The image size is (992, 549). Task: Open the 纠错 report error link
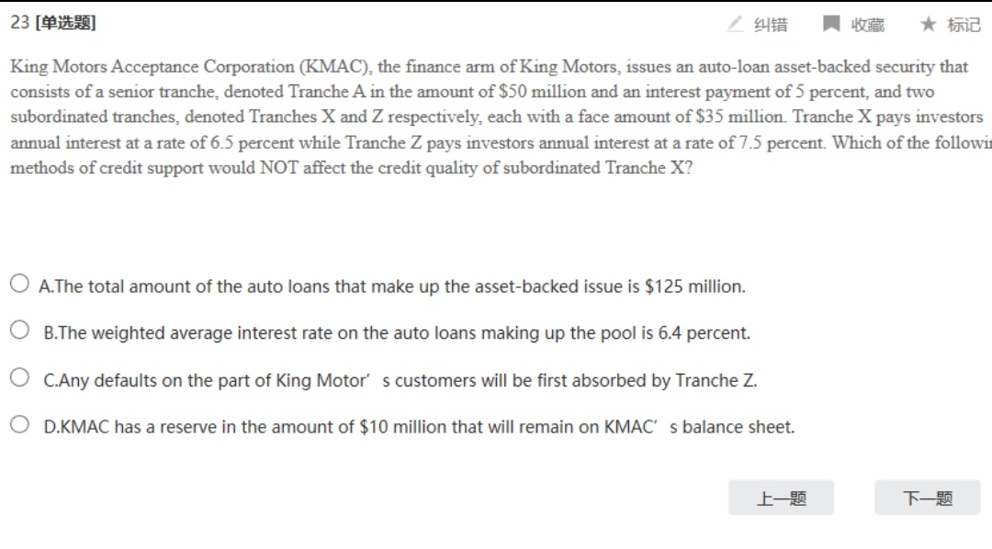click(771, 25)
